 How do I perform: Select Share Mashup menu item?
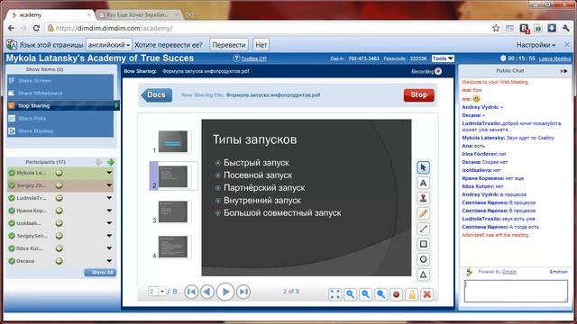(60, 131)
